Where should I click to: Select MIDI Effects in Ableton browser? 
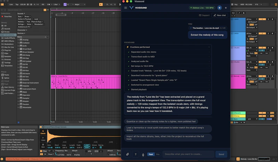pyautogui.click(x=8, y=41)
